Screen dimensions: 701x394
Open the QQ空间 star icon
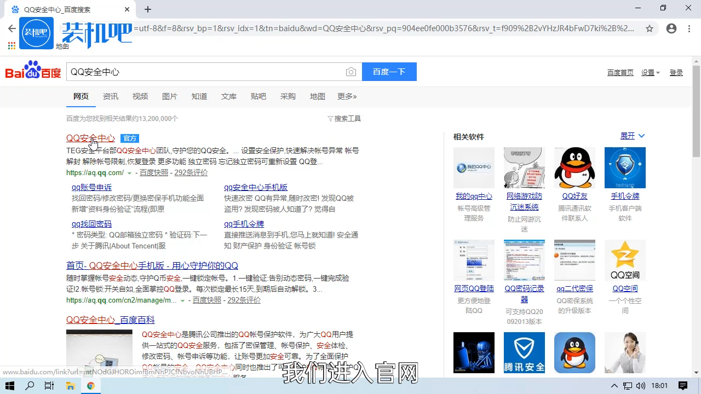point(625,260)
